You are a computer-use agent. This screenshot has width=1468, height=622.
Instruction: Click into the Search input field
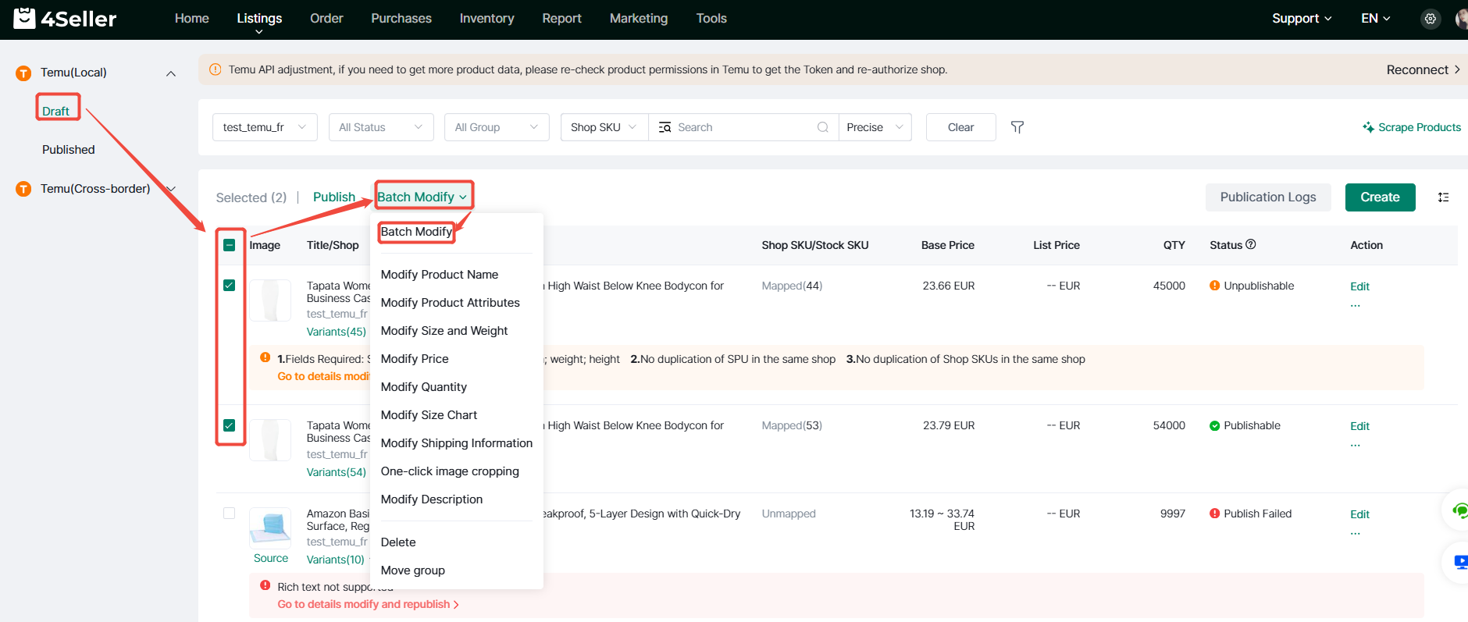(x=745, y=127)
